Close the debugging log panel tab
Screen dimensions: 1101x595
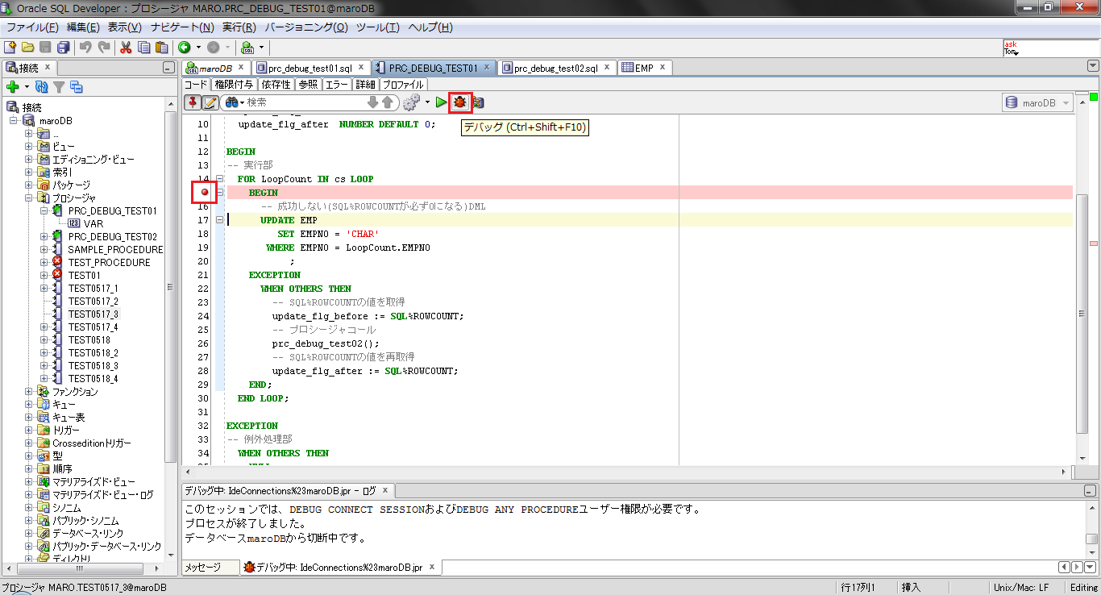coord(385,489)
